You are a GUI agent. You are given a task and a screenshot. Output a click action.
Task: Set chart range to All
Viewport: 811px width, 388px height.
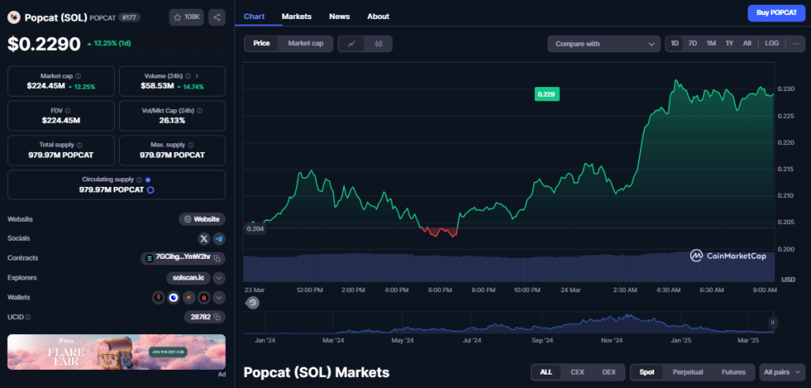click(747, 44)
